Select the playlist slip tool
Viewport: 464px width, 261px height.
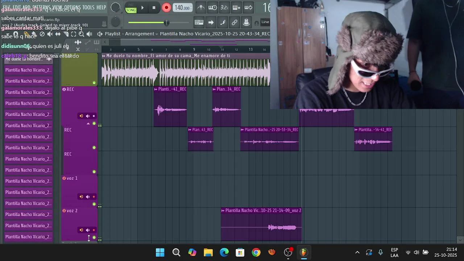pos(58,34)
